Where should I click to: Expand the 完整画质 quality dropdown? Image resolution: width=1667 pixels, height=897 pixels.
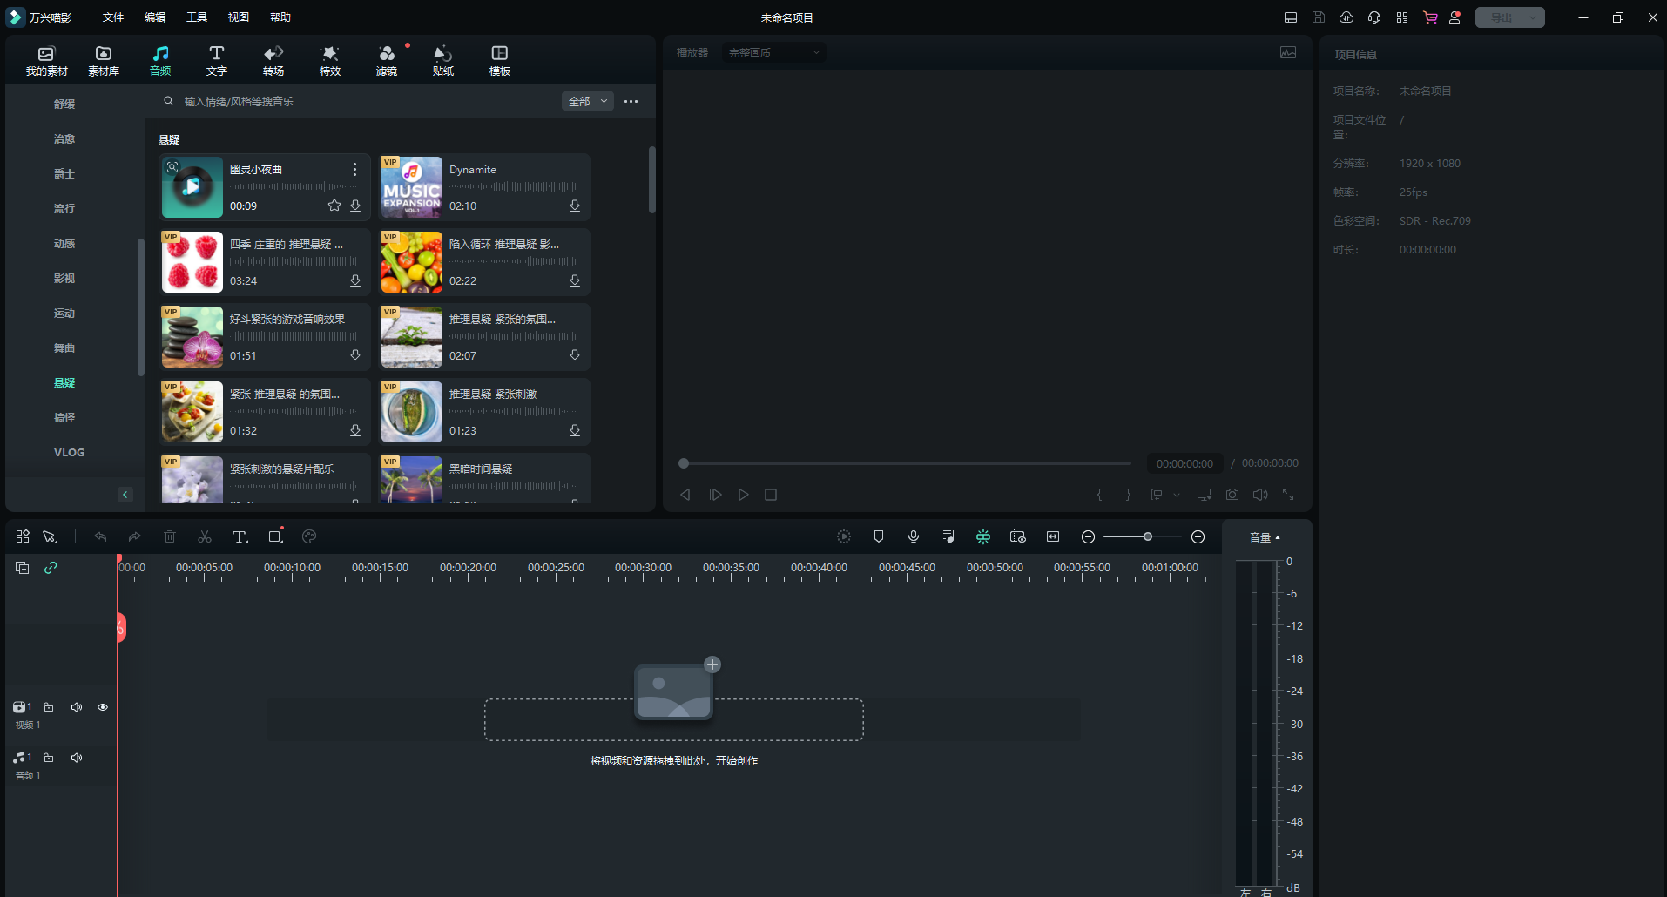click(773, 53)
